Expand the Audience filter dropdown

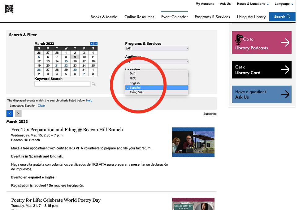click(157, 61)
